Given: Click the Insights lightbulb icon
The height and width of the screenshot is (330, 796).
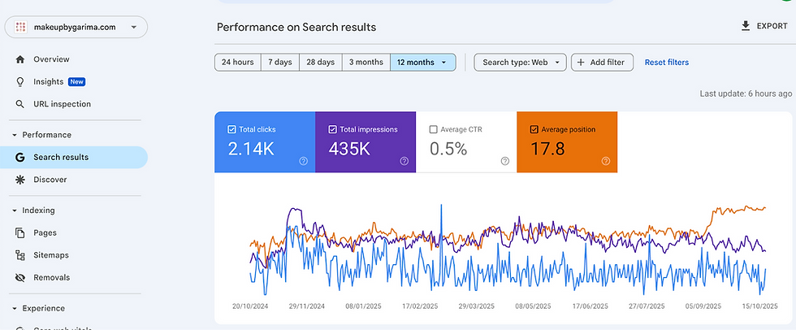Looking at the screenshot, I should [19, 82].
